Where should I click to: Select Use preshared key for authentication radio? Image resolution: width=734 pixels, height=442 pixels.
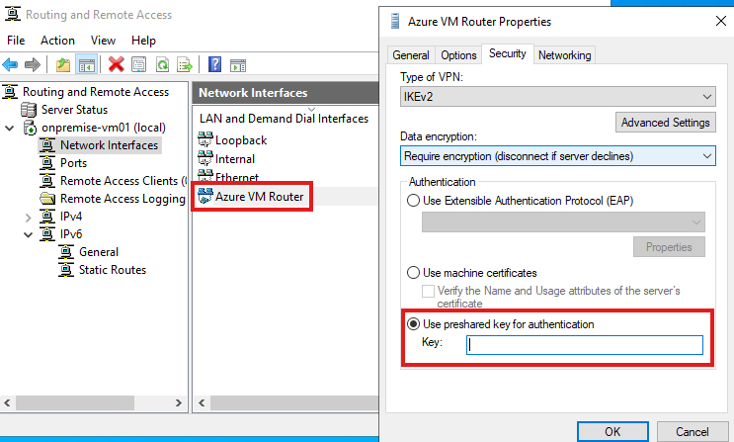pyautogui.click(x=413, y=324)
